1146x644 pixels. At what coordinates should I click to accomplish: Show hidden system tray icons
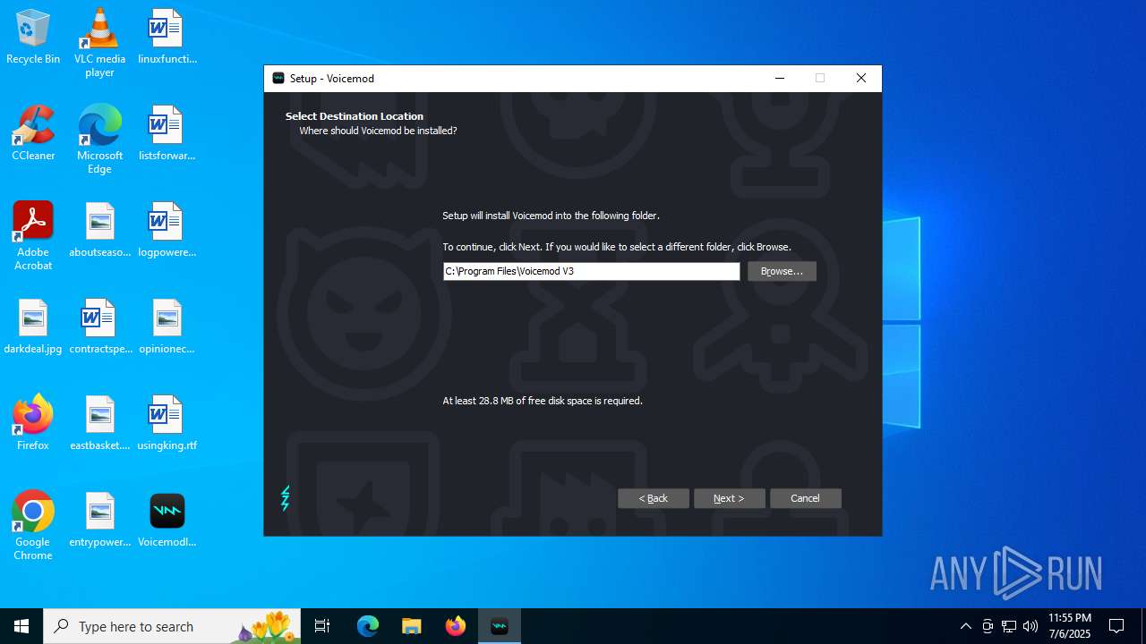pos(965,626)
